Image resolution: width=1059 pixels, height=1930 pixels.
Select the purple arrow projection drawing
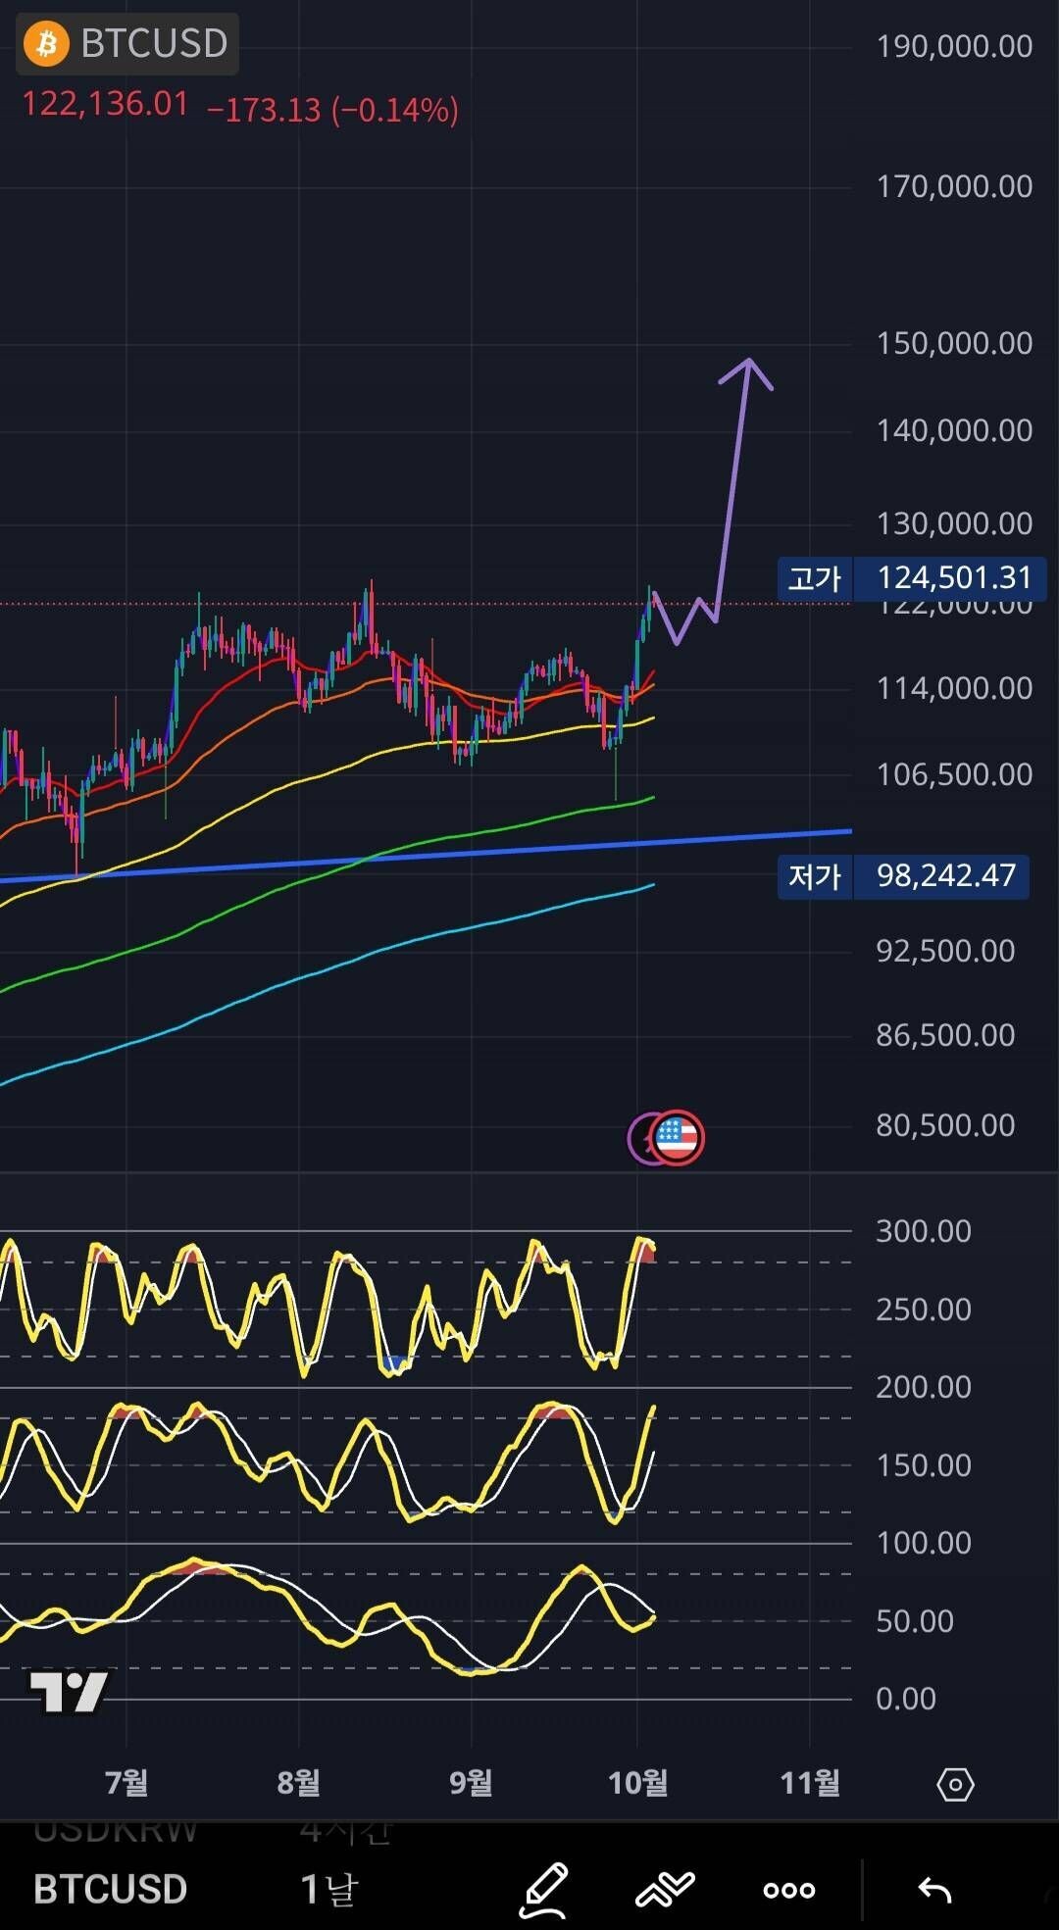pos(731,490)
